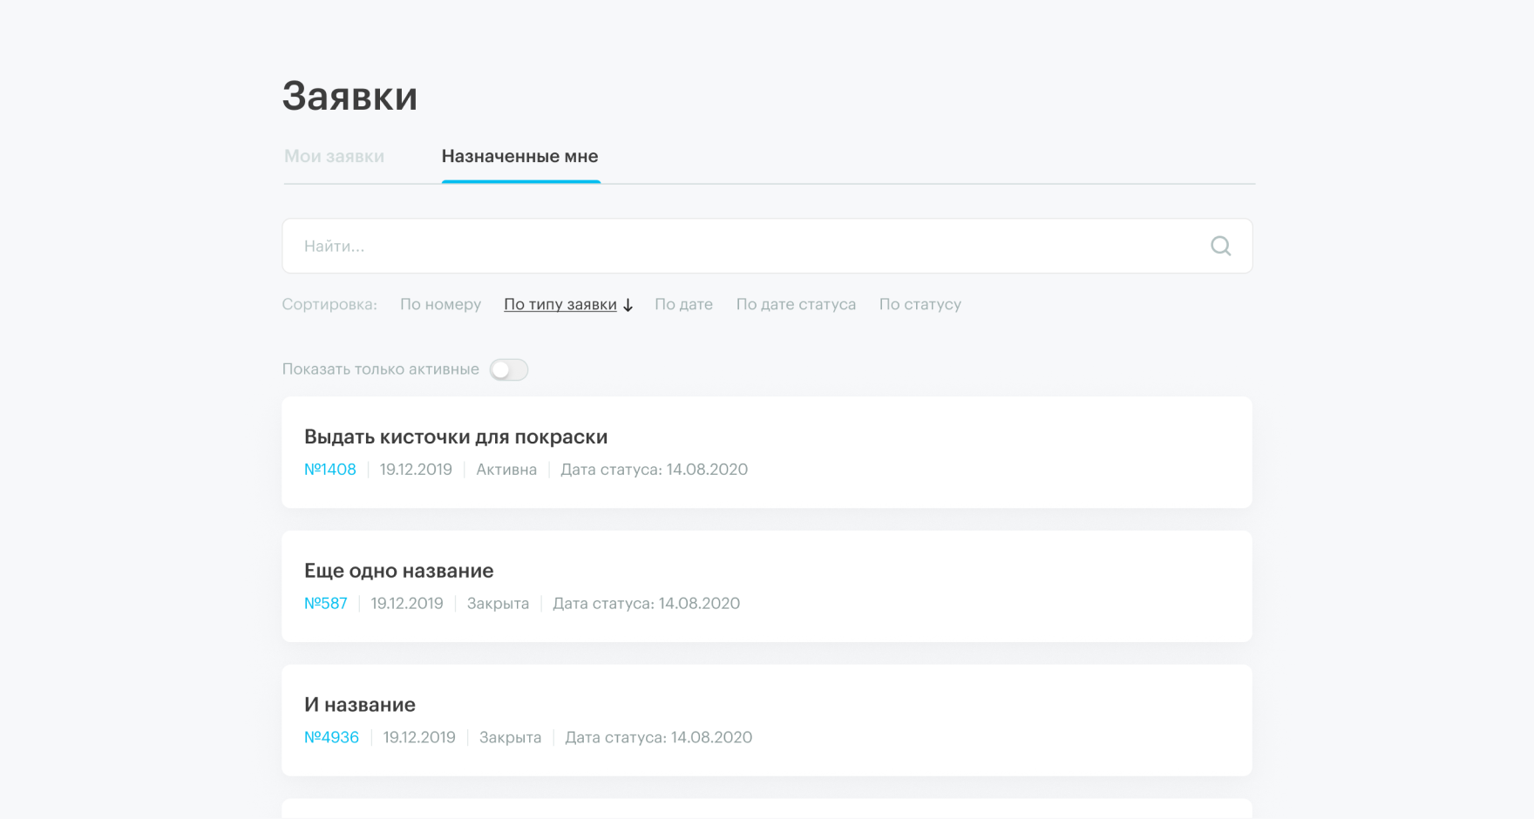Image resolution: width=1534 pixels, height=819 pixels.
Task: Click the Показать только активные label
Action: [380, 369]
